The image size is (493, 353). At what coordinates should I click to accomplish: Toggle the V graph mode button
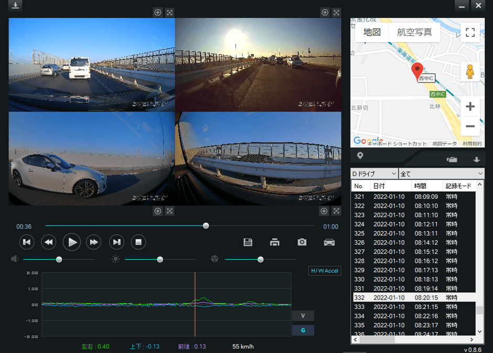(303, 316)
